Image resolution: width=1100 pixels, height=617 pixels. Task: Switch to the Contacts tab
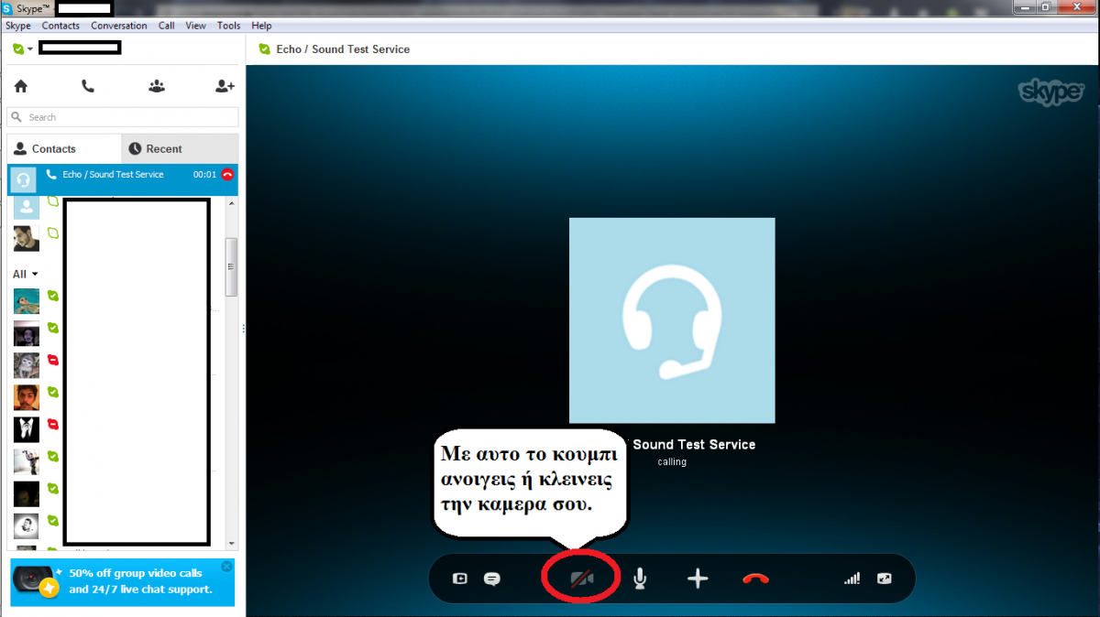click(x=64, y=148)
